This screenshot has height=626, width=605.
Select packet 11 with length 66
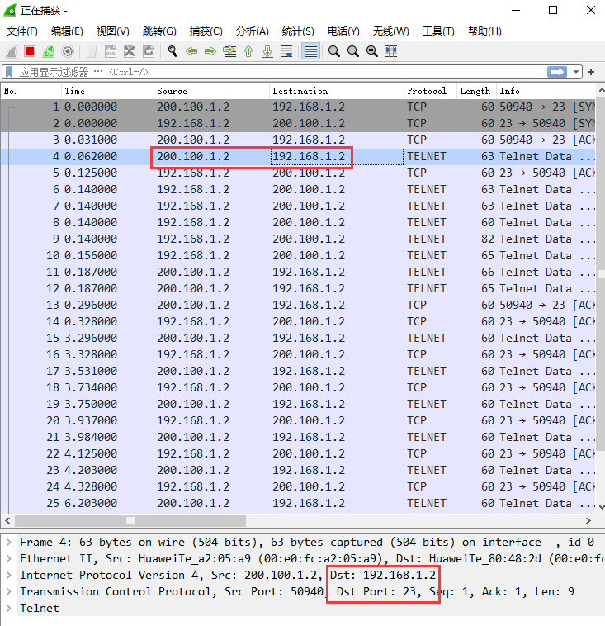[x=298, y=272]
